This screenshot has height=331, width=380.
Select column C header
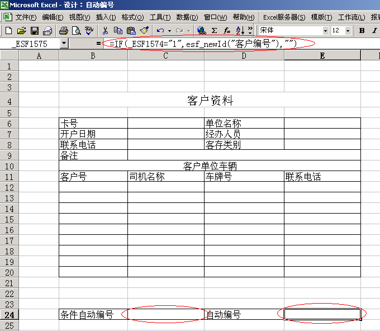166,56
